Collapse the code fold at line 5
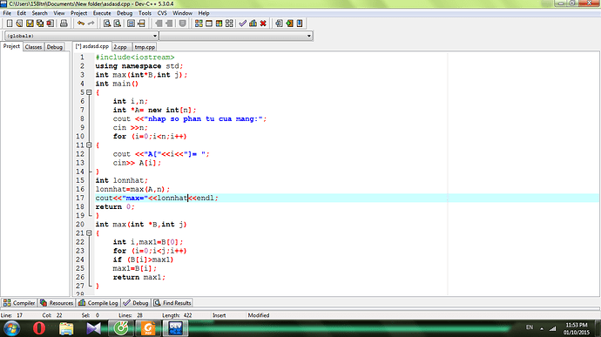Viewport: 601px width, 337px height. (x=89, y=92)
